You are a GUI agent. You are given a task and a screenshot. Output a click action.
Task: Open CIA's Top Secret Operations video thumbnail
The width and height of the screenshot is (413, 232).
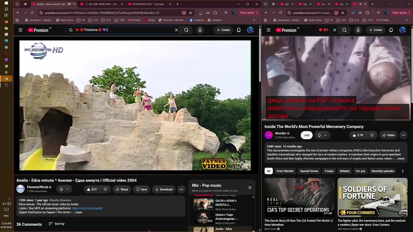[x=299, y=197]
